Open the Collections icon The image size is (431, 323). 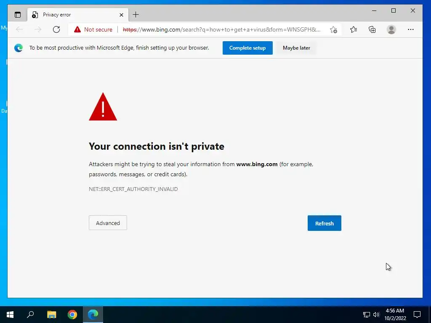coord(372,29)
